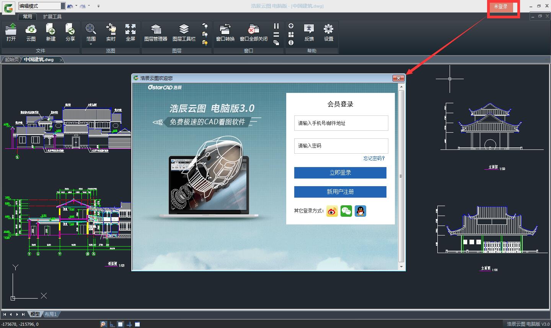The image size is (551, 328).
Task: Sign in with the WeChat icon
Action: (346, 211)
